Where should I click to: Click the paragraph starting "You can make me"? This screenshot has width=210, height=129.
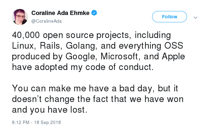click(x=98, y=99)
